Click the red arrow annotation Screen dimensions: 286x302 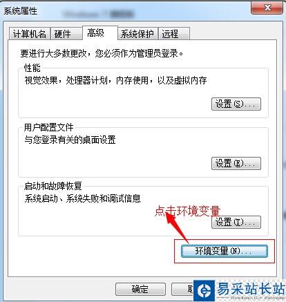tap(176, 227)
